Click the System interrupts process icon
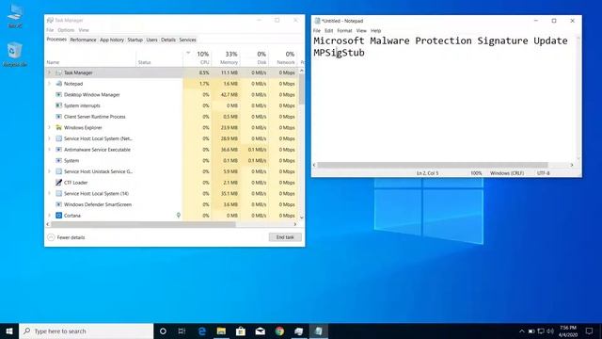The height and width of the screenshot is (339, 602). tap(58, 105)
